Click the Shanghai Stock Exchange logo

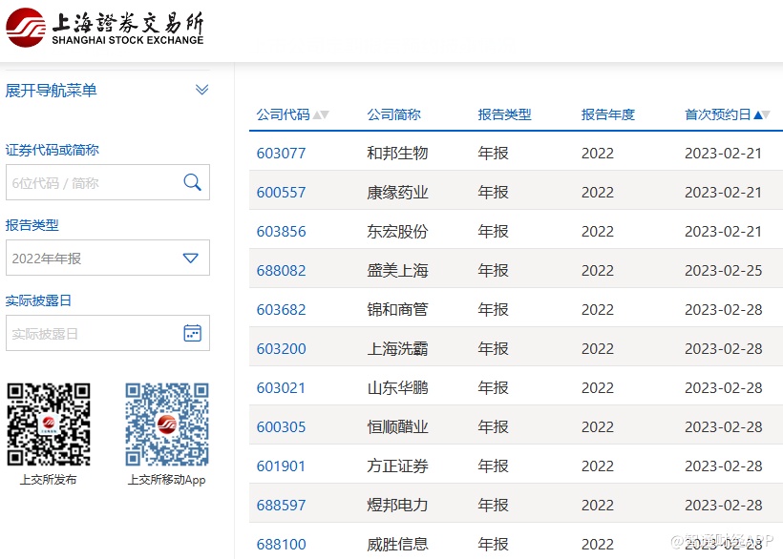coord(105,28)
